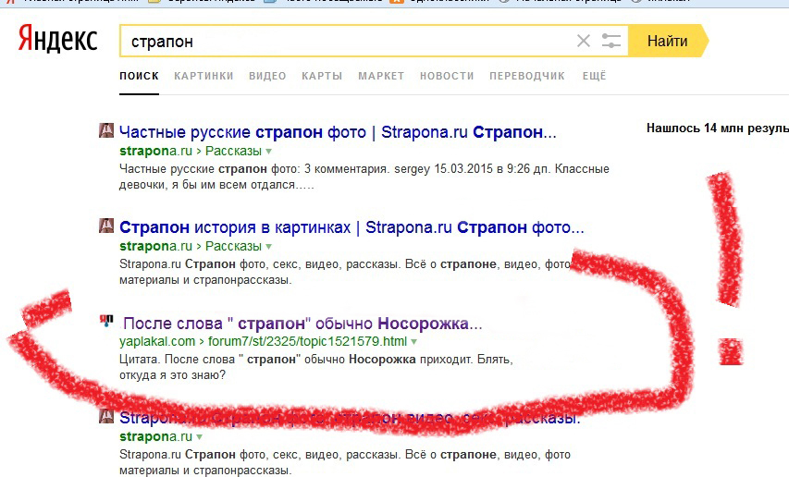Switch to the НОВОСТИ tab
789x477 pixels.
[x=447, y=76]
